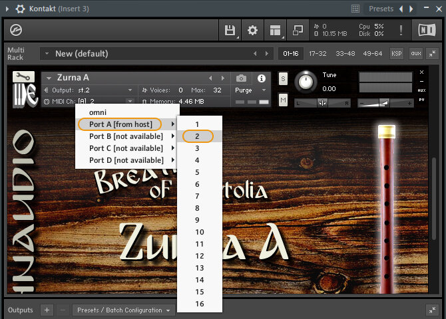Choose MIDI channel 16
Image resolution: width=446 pixels, height=319 pixels.
[x=200, y=304]
